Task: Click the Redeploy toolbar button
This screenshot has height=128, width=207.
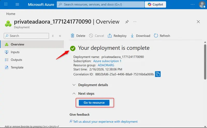Action: 117,36
